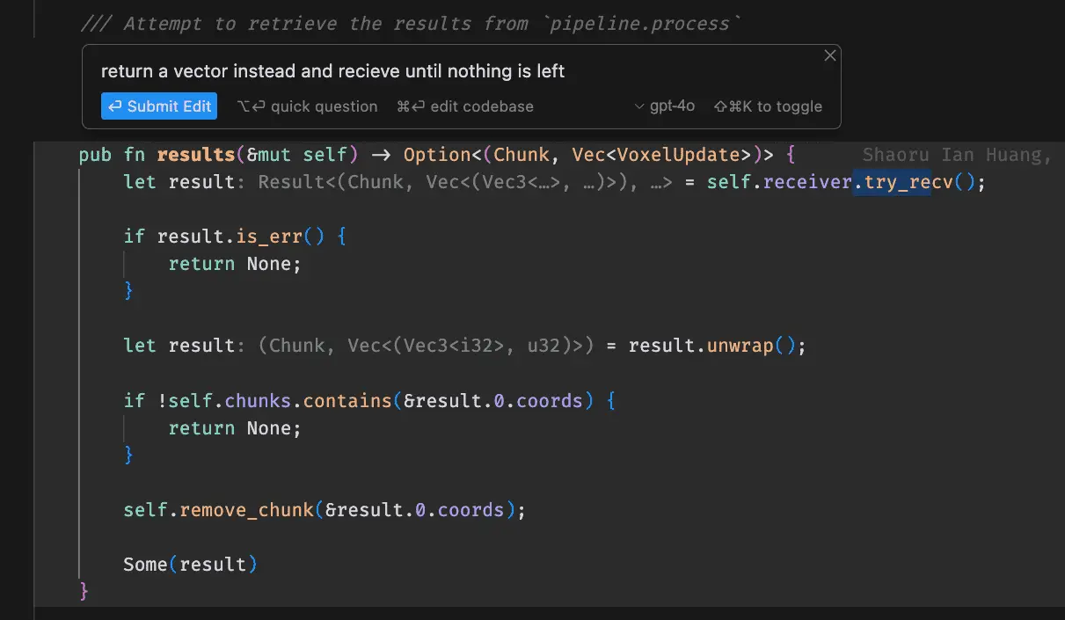Click the first return None statement

pyautogui.click(x=235, y=264)
